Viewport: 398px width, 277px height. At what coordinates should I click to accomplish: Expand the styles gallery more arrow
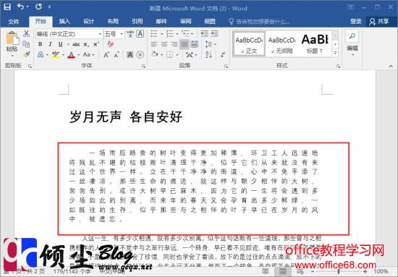(x=335, y=54)
